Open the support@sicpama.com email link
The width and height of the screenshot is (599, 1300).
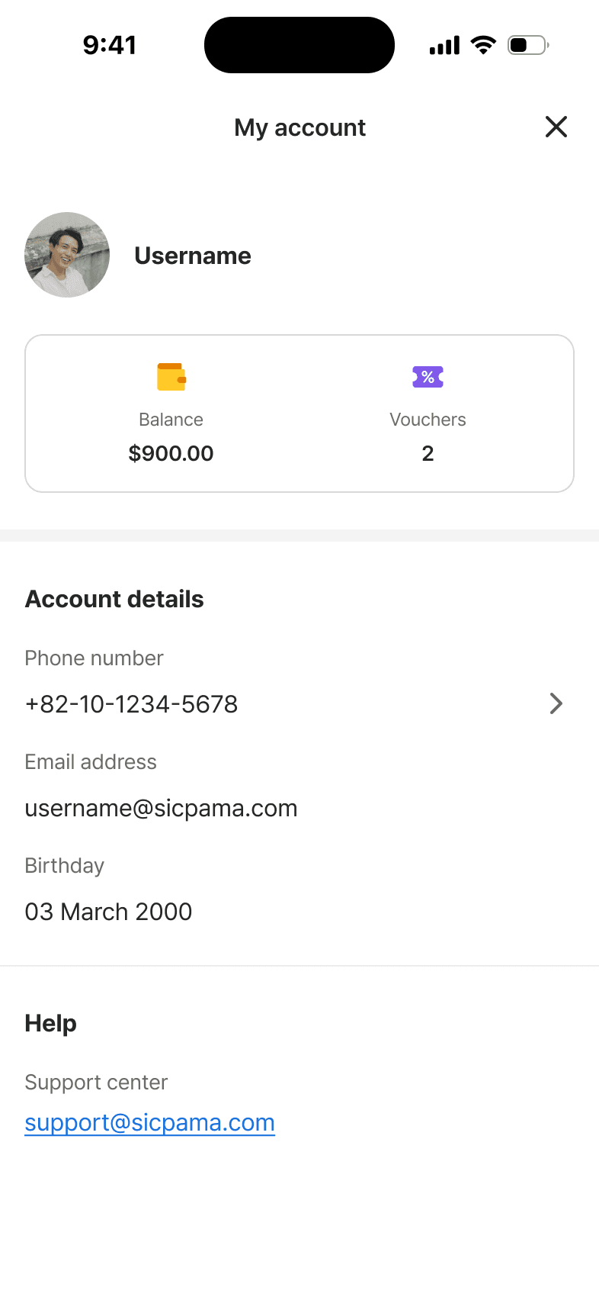pos(149,1123)
